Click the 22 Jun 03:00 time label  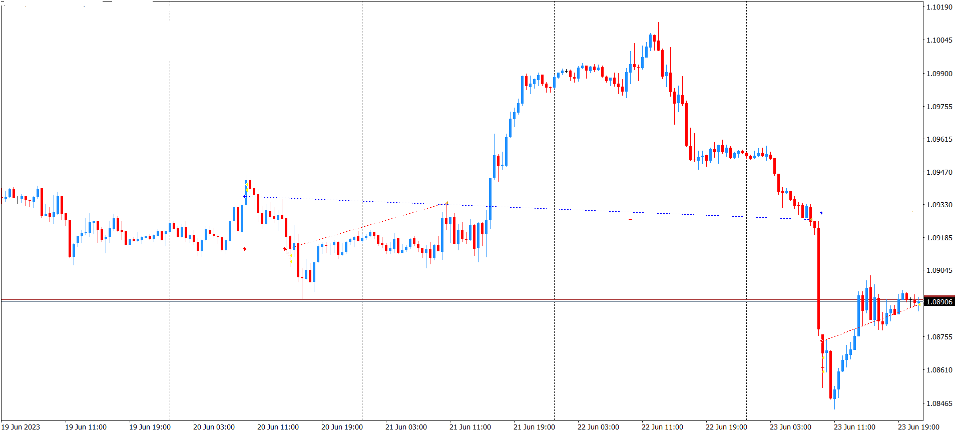598,427
